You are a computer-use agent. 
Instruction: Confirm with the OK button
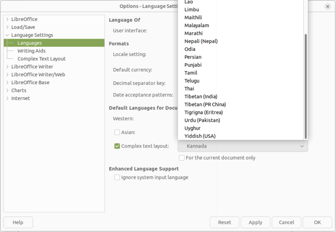(318, 222)
